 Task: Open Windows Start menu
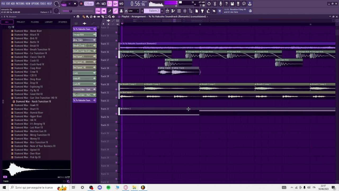[4, 188]
